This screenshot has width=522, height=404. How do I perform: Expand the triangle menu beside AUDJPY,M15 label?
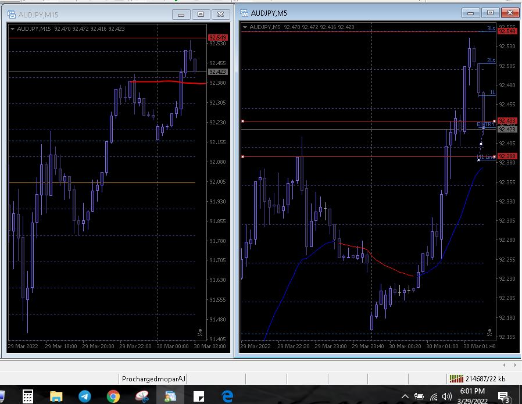pos(12,29)
